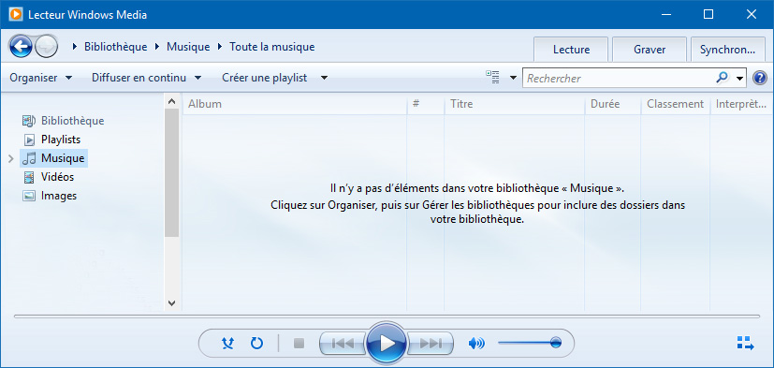The width and height of the screenshot is (774, 368).
Task: Click the navigation pane scroll down arrow
Action: click(x=171, y=302)
